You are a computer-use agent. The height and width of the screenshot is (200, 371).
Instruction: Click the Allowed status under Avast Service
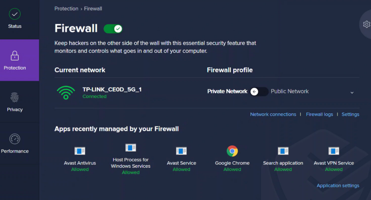181,169
